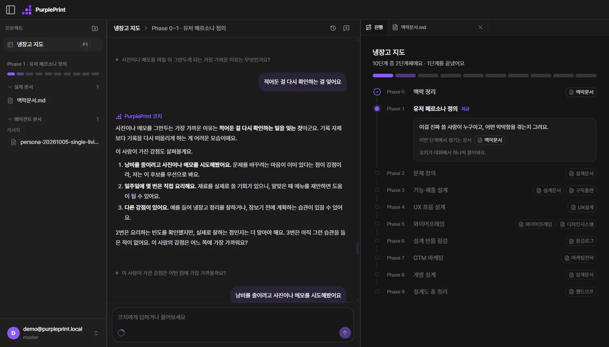
Task: Click PurplePrint 코치 avatar icon
Action: (x=119, y=116)
